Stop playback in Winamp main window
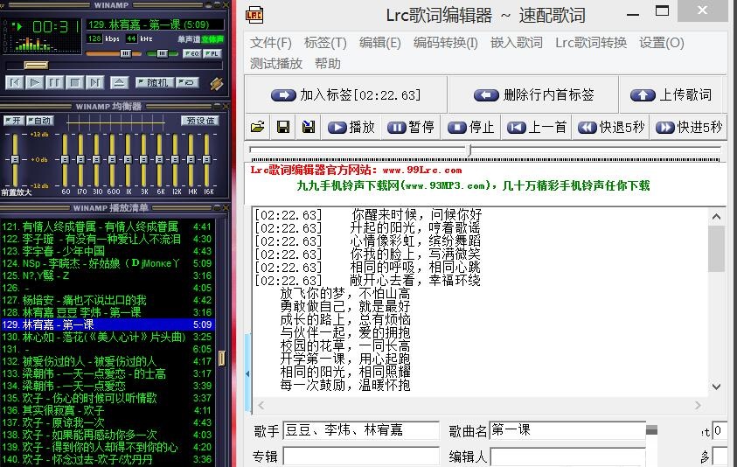The height and width of the screenshot is (467, 737). click(74, 83)
